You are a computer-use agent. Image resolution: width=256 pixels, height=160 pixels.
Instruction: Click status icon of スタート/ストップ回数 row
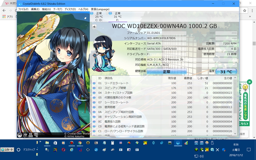click(x=94, y=93)
